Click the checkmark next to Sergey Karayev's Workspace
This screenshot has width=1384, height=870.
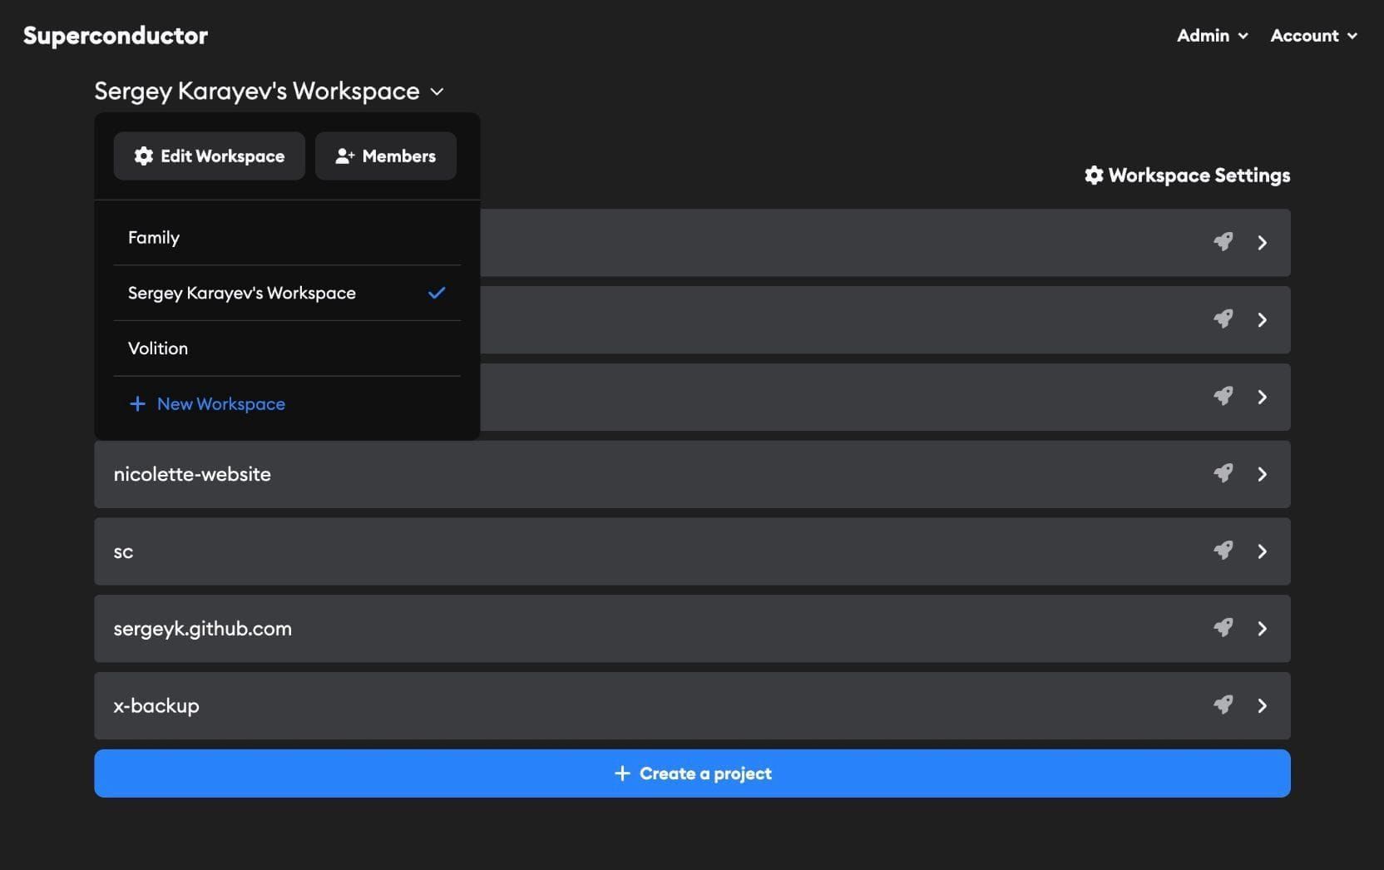[x=436, y=293]
